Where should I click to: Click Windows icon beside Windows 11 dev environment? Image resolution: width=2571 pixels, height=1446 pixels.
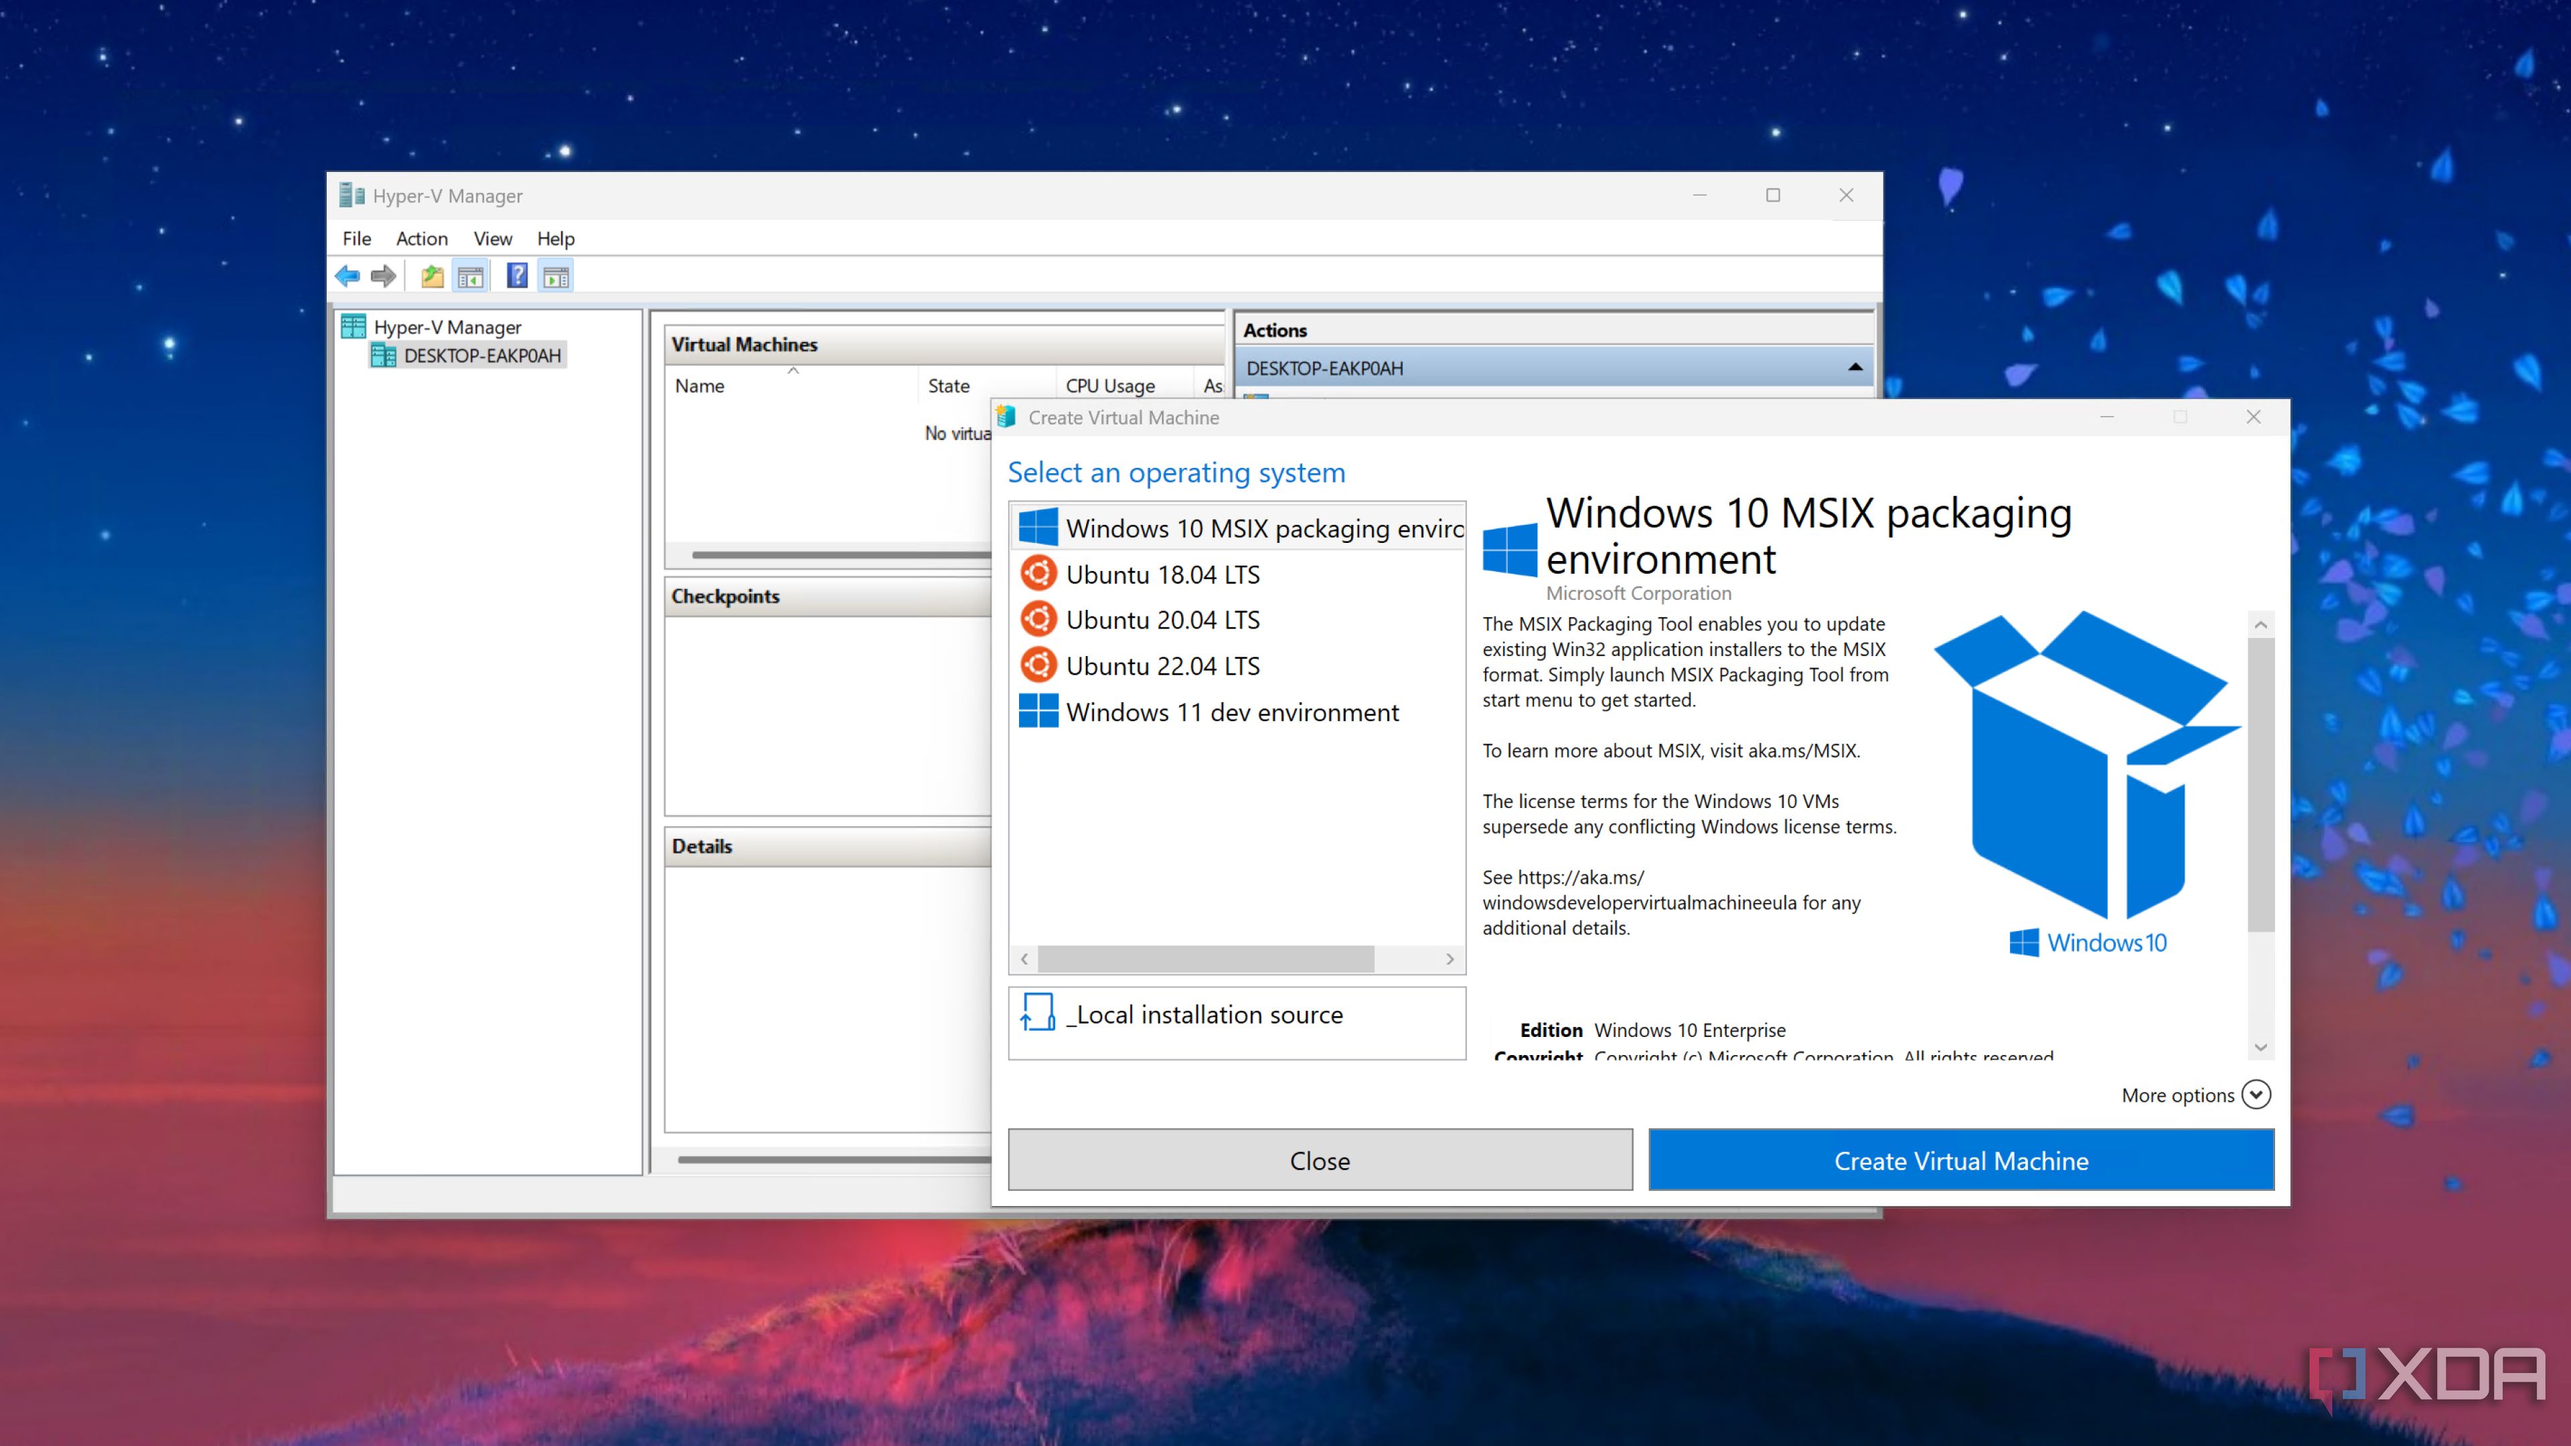[1038, 710]
